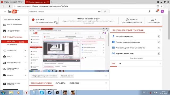
Task: Switch to the Подсказки tab
Action: point(74,83)
